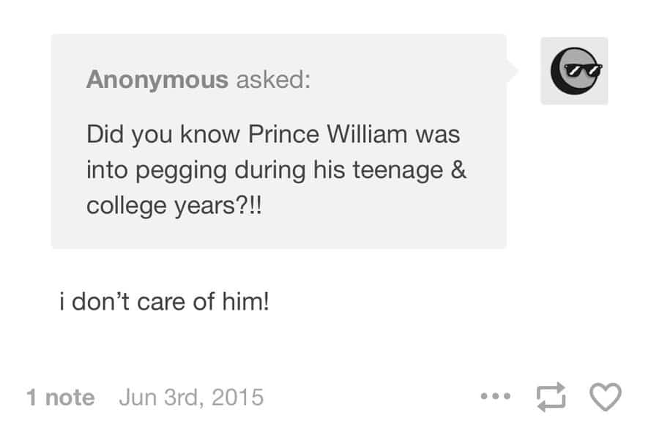The height and width of the screenshot is (443, 659).
Task: Click the middle dot of the options ellipsis
Action: pyautogui.click(x=496, y=396)
